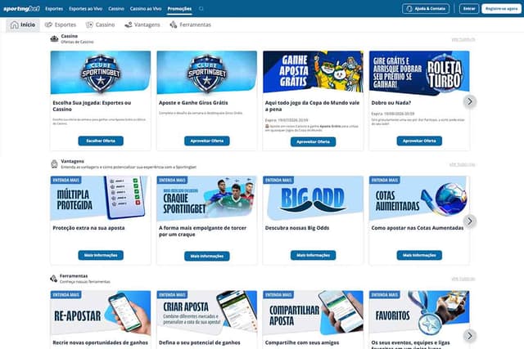
Task: Click 'Recrie novas oportunidades de ganhos' title
Action: (100, 342)
